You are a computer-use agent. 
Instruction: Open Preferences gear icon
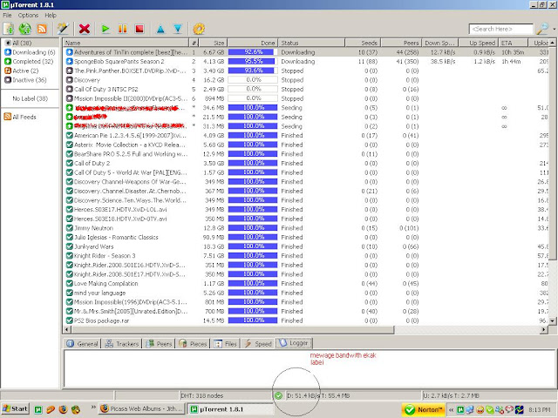(x=199, y=29)
